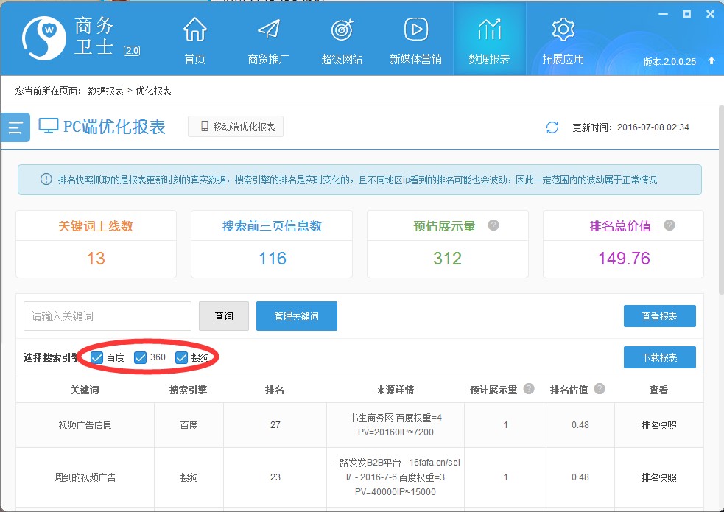Click the 请输入关键词 input field
Image resolution: width=724 pixels, height=512 pixels.
pyautogui.click(x=108, y=316)
